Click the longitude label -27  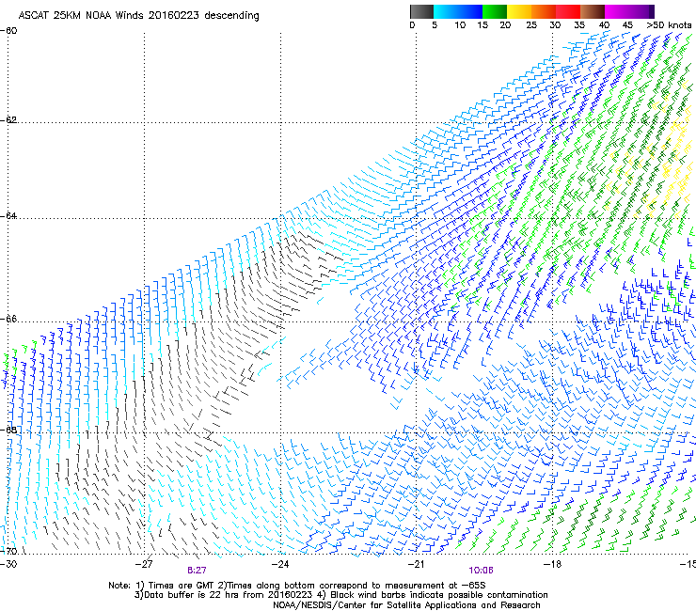click(144, 564)
